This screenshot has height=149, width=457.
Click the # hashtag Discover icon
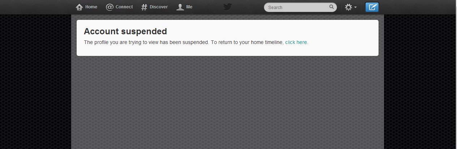[144, 7]
